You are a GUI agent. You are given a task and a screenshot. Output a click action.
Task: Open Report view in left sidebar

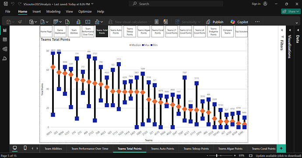5,30
